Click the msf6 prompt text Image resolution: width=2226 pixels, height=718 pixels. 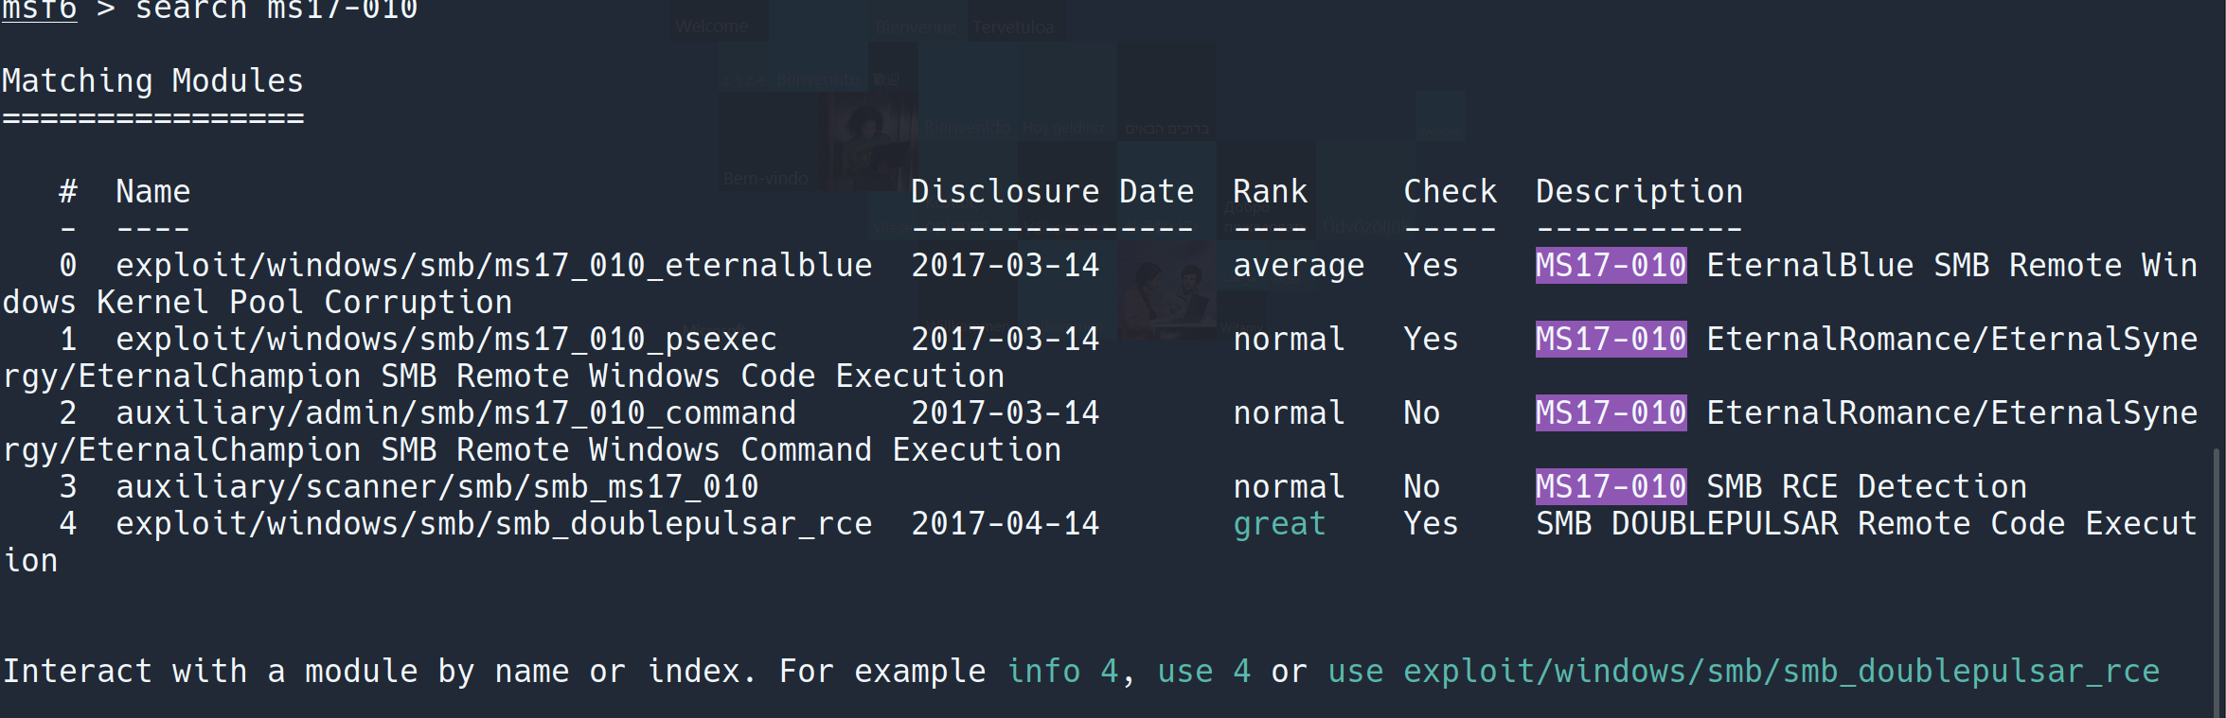tap(39, 9)
